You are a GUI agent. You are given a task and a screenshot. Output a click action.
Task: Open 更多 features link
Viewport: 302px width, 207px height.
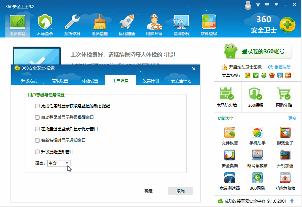(292, 118)
